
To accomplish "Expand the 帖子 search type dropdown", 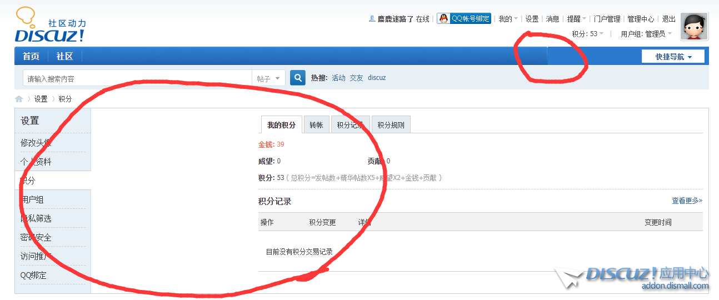I will [269, 78].
